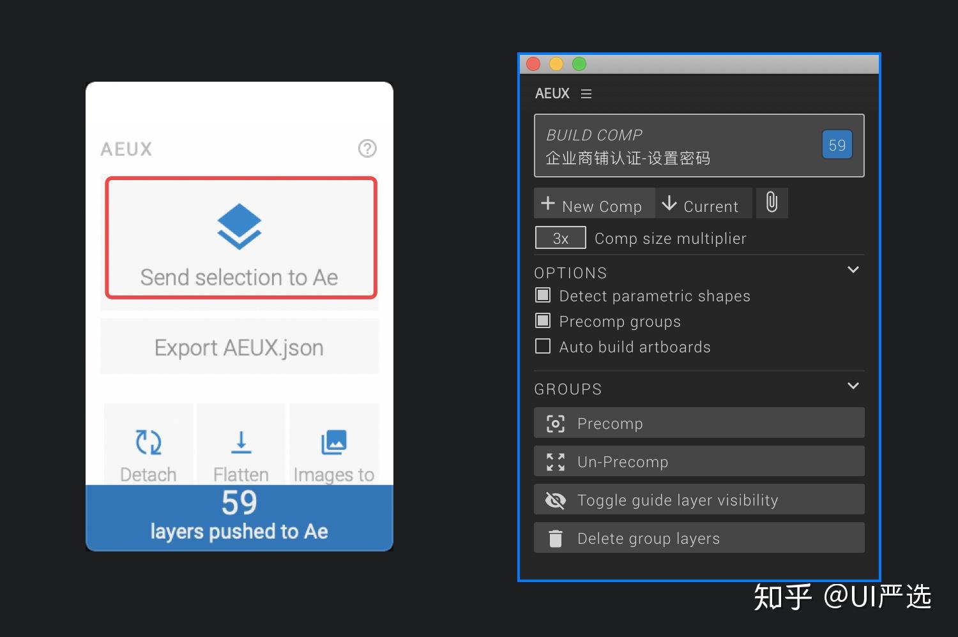Click the Export AEUX.json button
This screenshot has width=958, height=637.
(240, 347)
